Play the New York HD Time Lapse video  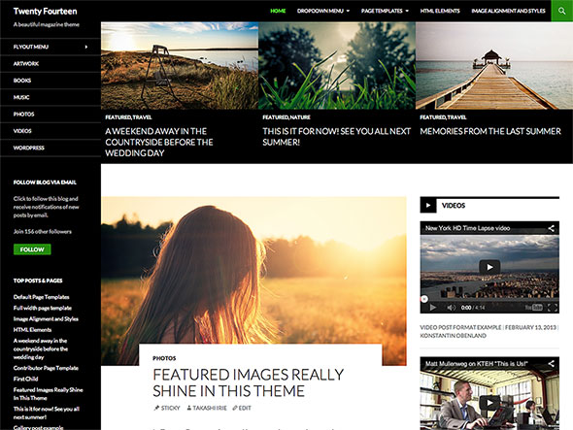tap(489, 268)
